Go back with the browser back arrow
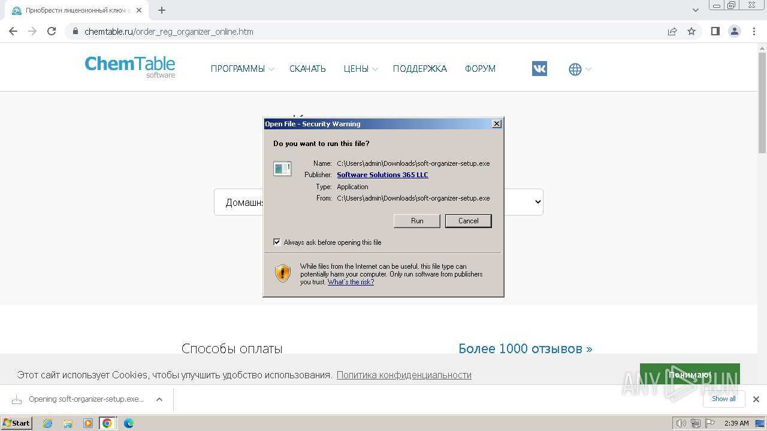Image resolution: width=767 pixels, height=431 pixels. (13, 31)
